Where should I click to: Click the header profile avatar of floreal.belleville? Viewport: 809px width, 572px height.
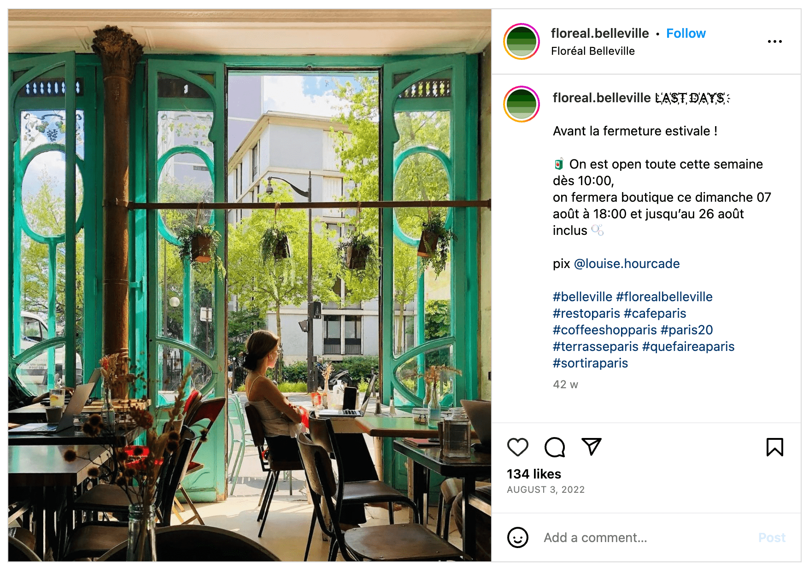[x=522, y=41]
